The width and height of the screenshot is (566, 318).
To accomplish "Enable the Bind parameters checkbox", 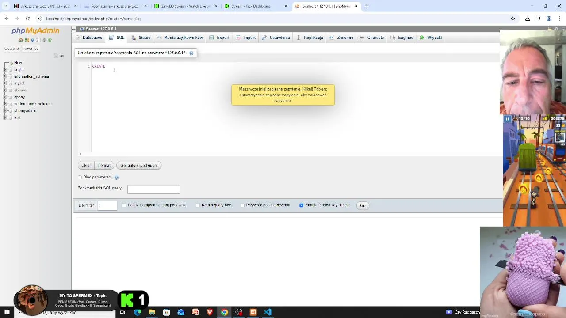I will [80, 178].
